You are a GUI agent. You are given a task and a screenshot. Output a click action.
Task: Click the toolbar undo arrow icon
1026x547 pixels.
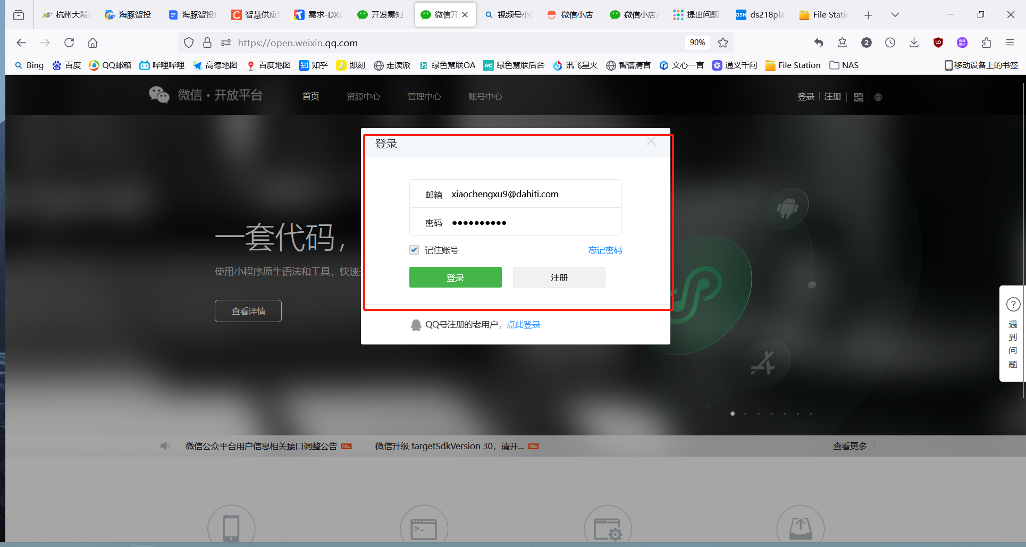click(x=819, y=43)
